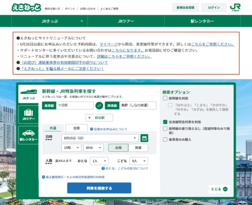This screenshot has width=252, height=205.
Task: Click 列車を検索する search button
Action: (x=99, y=188)
